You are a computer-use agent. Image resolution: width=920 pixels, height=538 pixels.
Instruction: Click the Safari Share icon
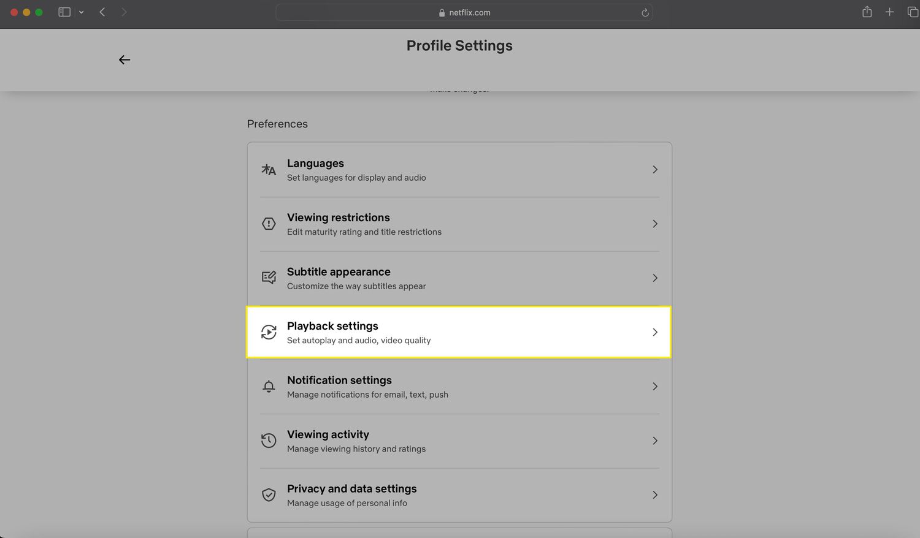pyautogui.click(x=867, y=12)
